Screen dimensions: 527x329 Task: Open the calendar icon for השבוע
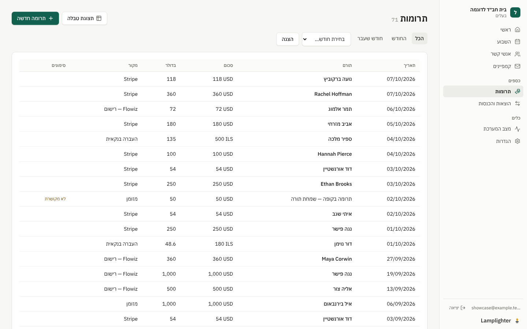517,42
